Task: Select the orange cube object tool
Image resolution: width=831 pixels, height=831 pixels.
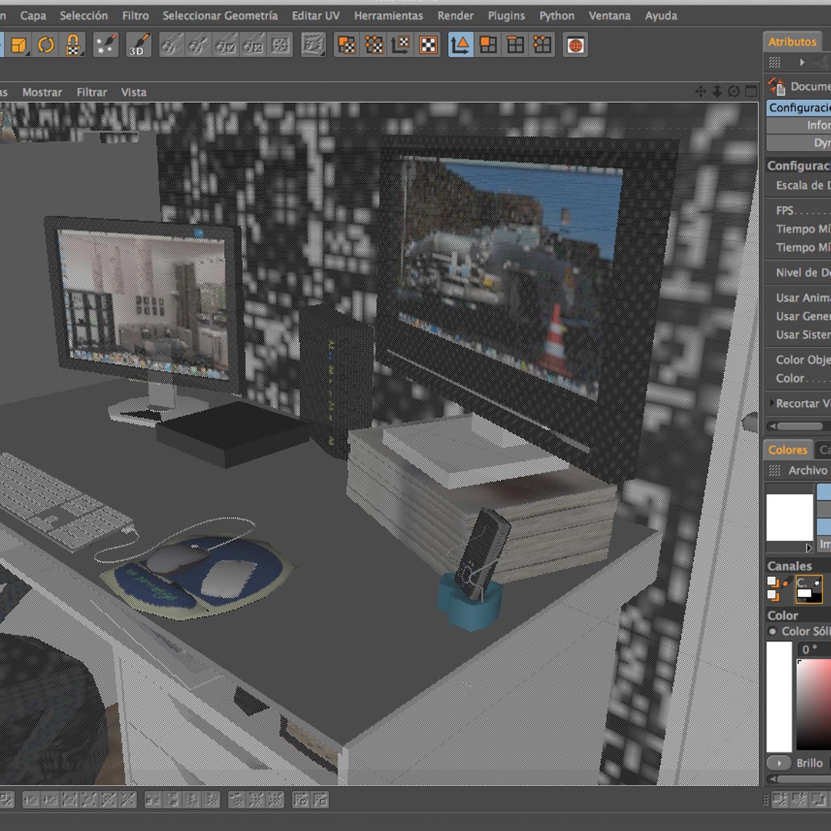Action: tap(19, 45)
